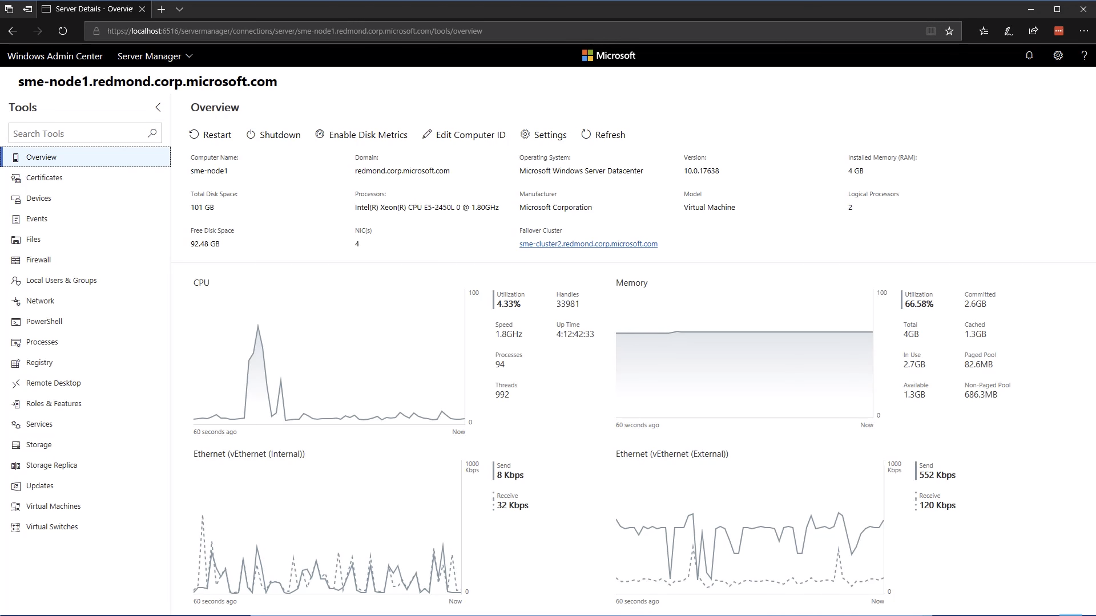
Task: Select the Storage menu item
Action: pos(38,444)
